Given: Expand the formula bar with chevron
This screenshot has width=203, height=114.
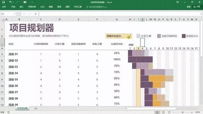Looking at the screenshot, I should pos(201,14).
